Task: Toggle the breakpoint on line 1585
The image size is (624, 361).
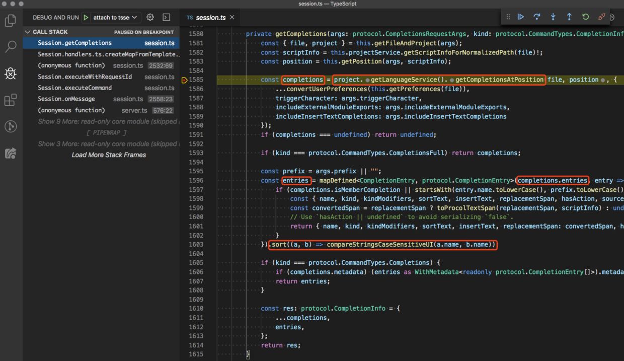Action: [185, 80]
